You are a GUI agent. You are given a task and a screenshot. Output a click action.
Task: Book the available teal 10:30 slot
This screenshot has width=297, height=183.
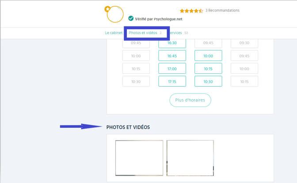pyautogui.click(x=208, y=81)
